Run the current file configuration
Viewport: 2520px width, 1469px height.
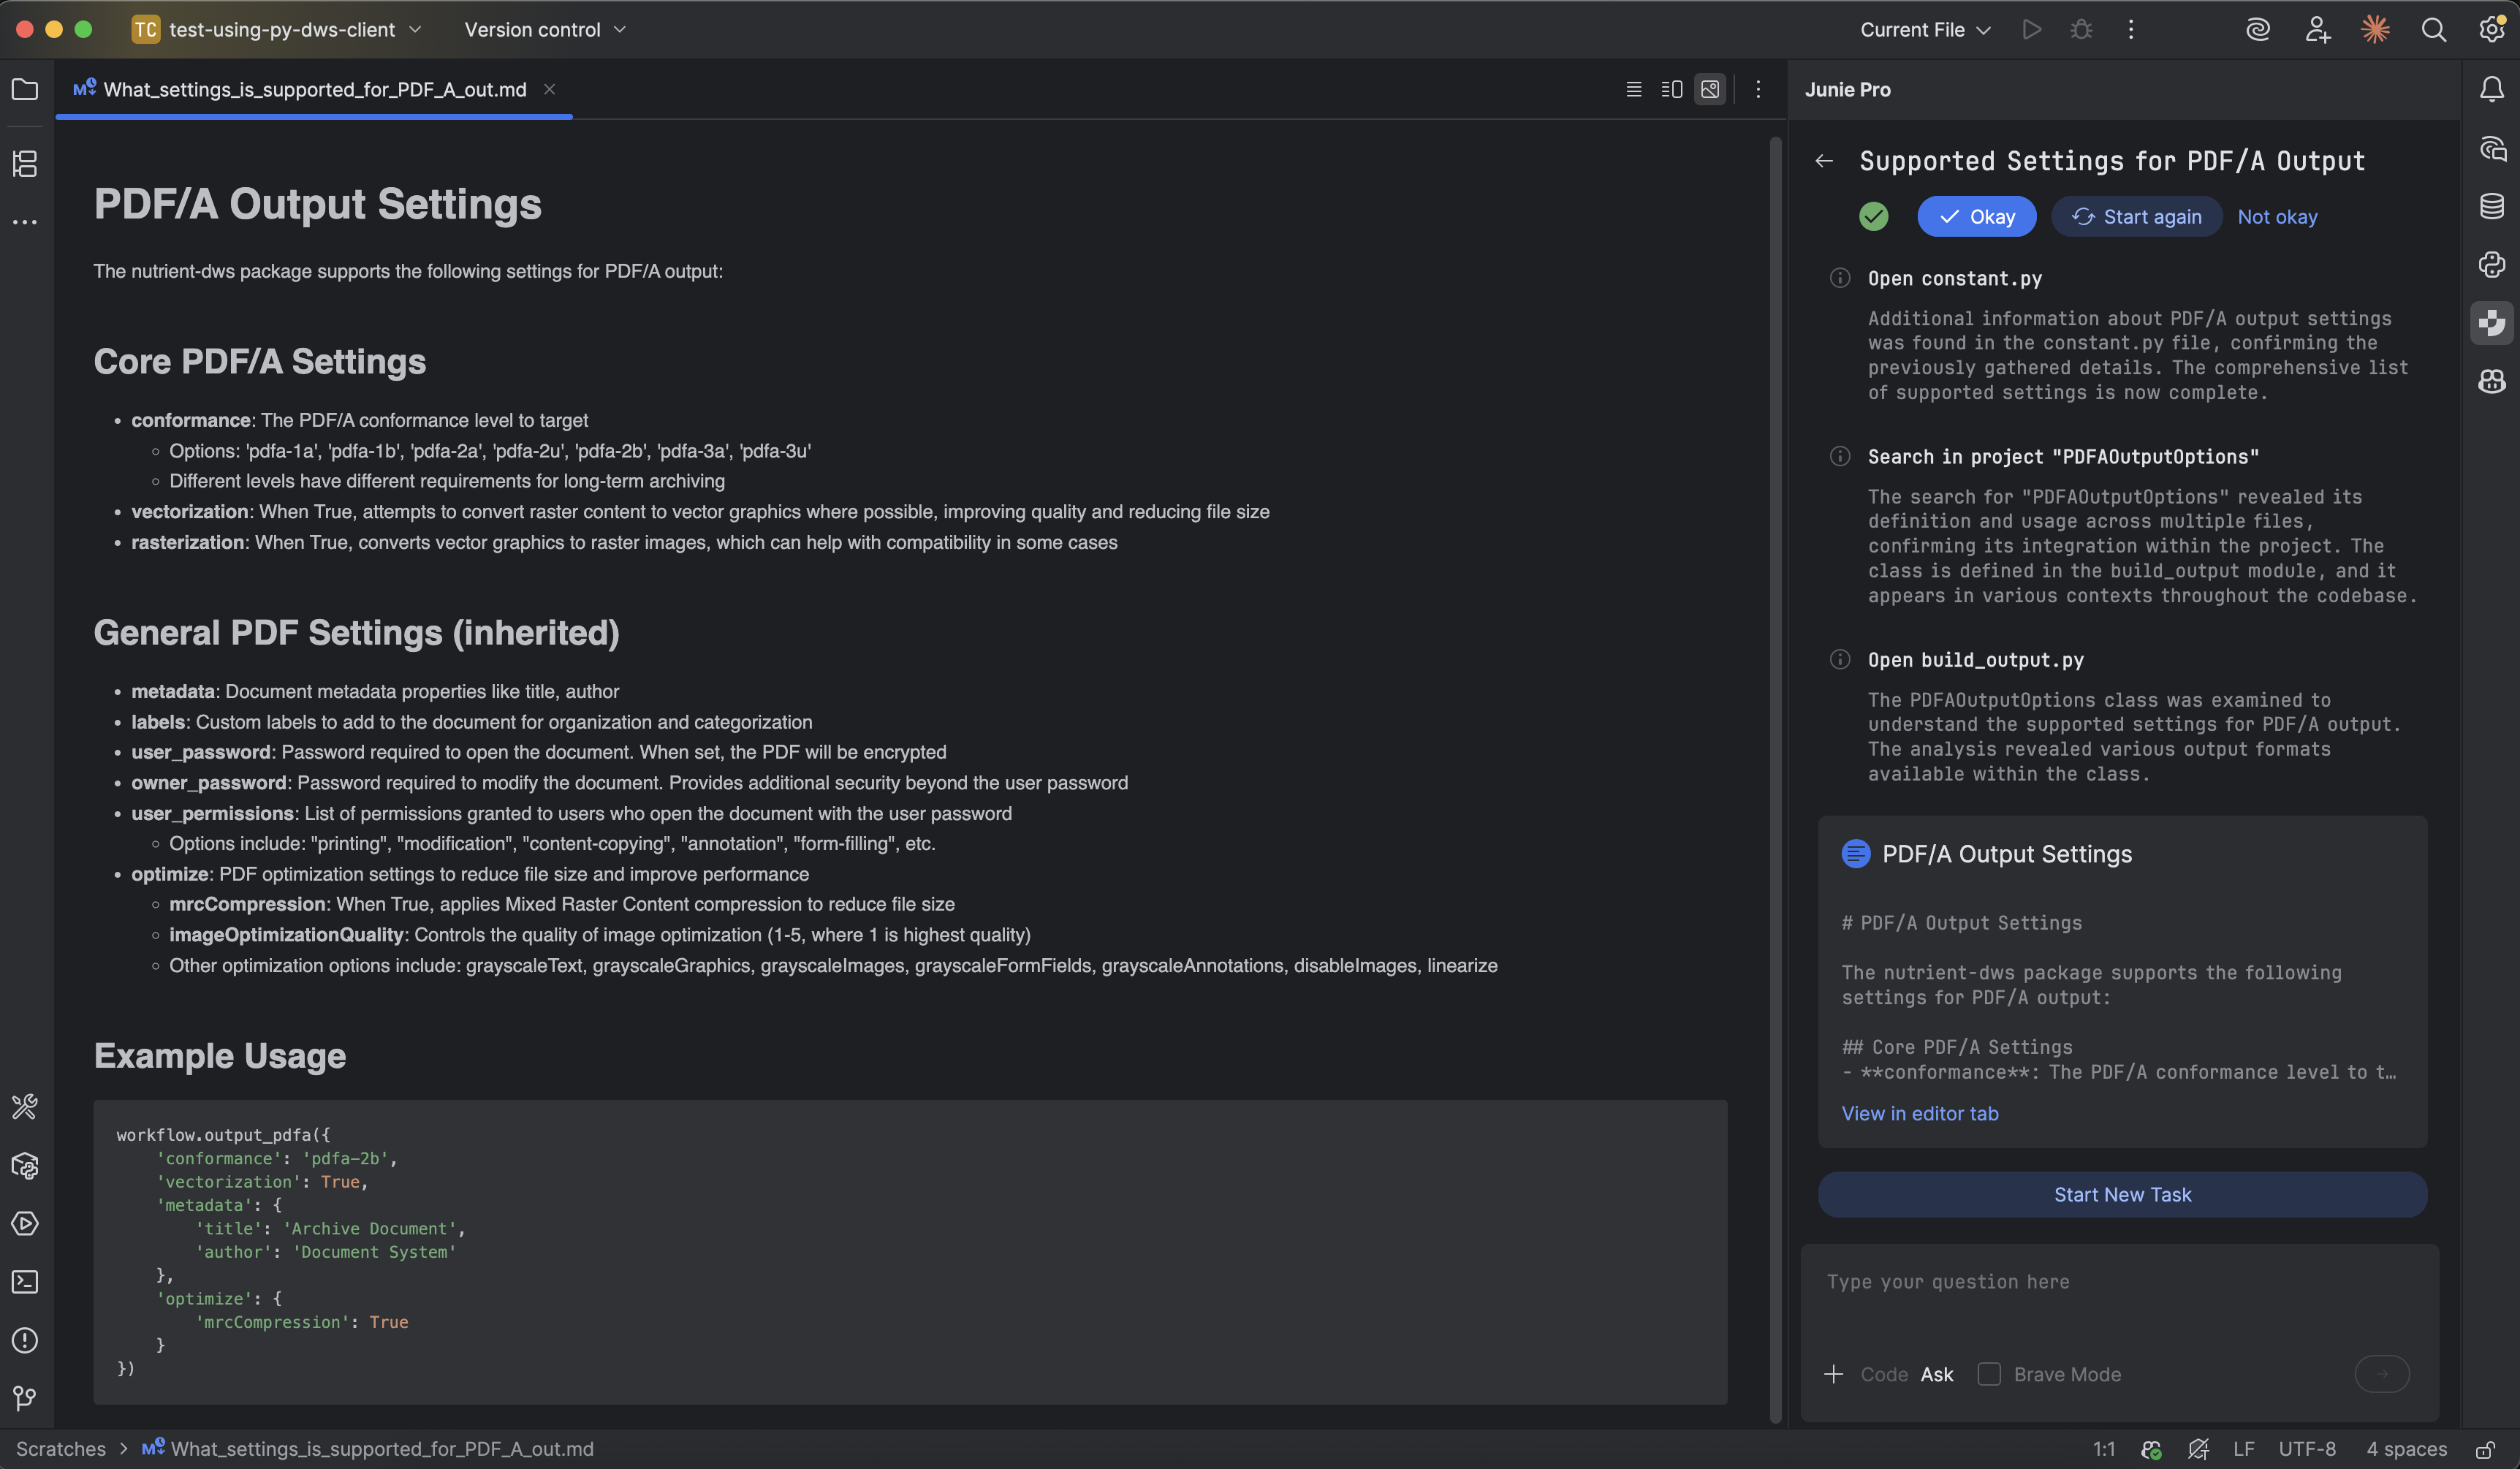(x=2031, y=29)
